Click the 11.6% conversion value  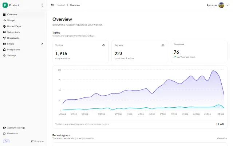point(220,124)
